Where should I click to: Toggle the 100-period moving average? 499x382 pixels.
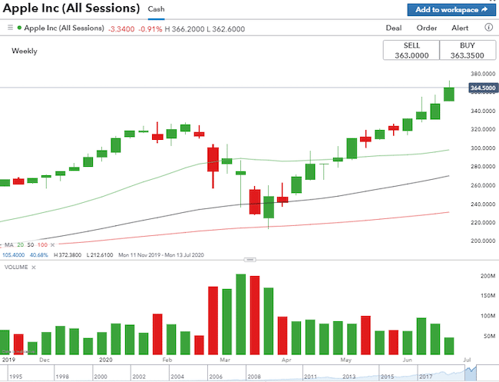[x=41, y=245]
